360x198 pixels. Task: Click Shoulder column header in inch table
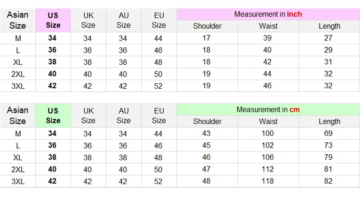click(207, 26)
